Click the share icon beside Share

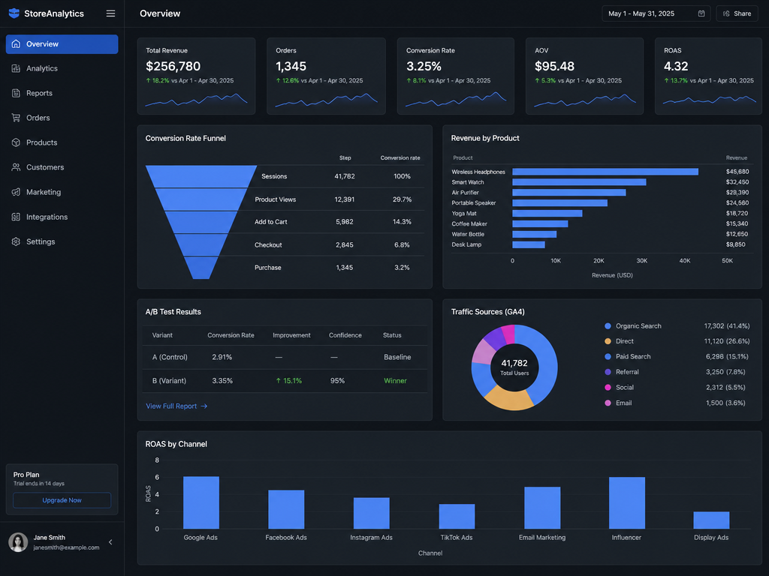pyautogui.click(x=726, y=13)
